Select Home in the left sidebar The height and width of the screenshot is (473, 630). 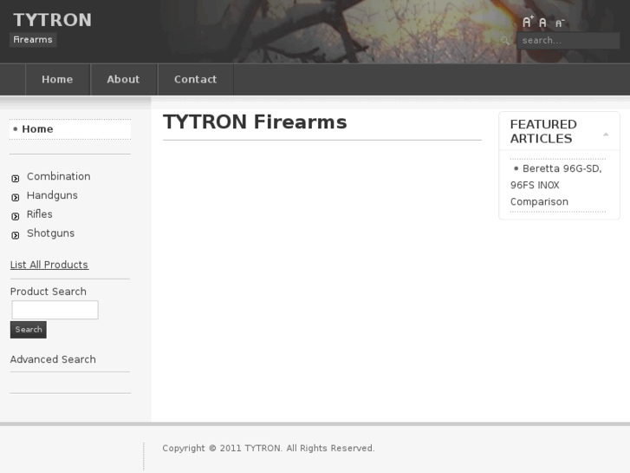(37, 129)
